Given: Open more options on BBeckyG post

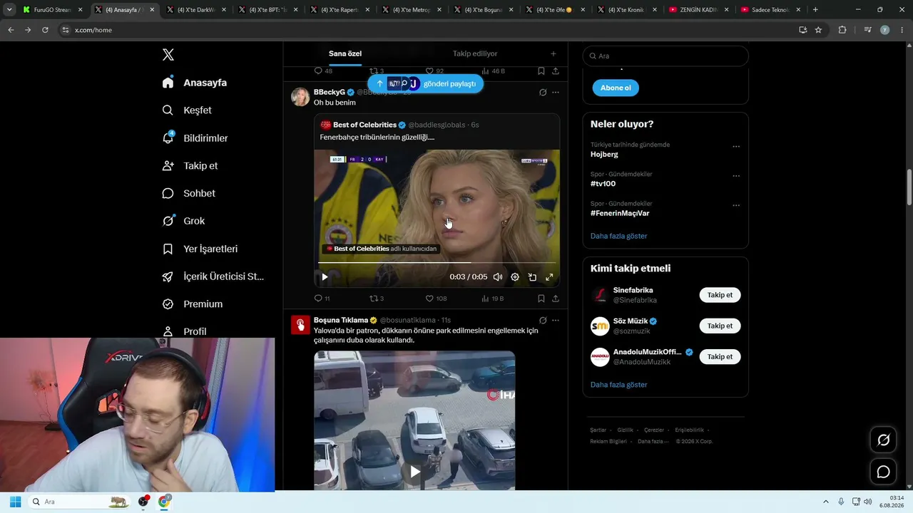Looking at the screenshot, I should coord(556,93).
